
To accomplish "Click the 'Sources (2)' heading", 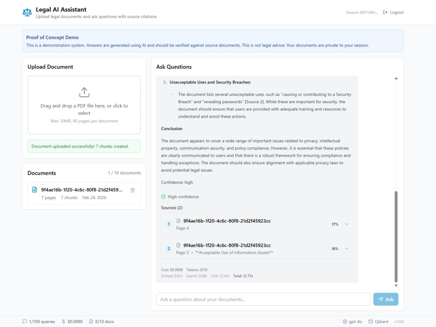I will [172, 208].
